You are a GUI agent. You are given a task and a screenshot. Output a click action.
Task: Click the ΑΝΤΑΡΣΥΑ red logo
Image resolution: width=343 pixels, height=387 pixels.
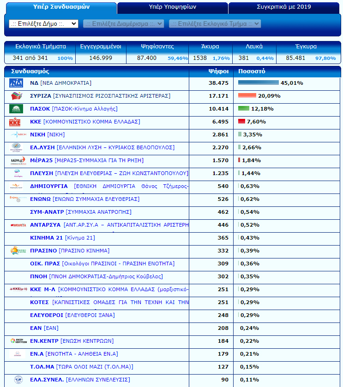pos(18,225)
